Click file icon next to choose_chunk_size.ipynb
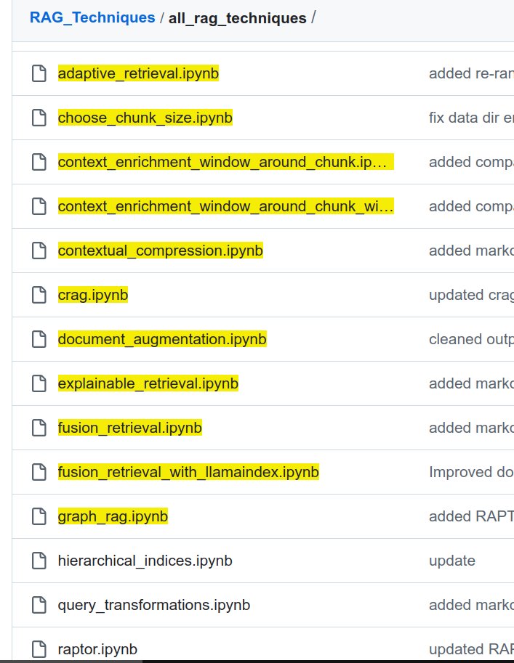This screenshot has height=663, width=514. (39, 118)
